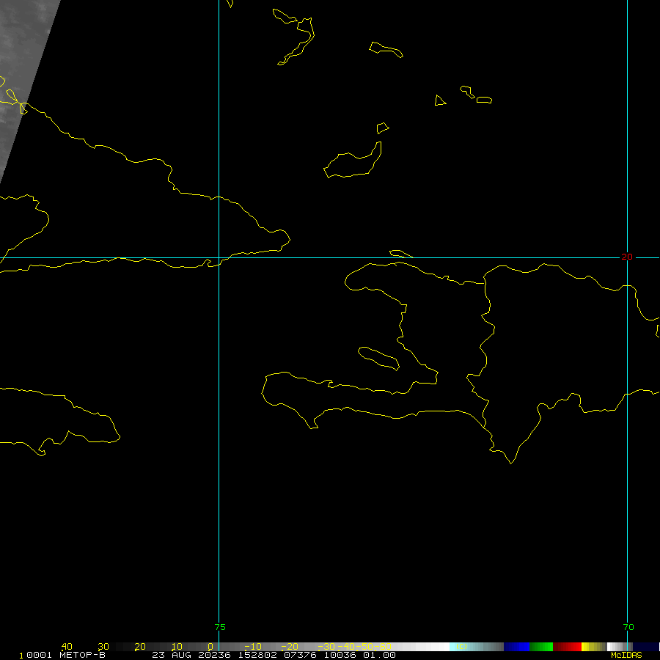Click the METOP-B satellite label

click(x=83, y=655)
